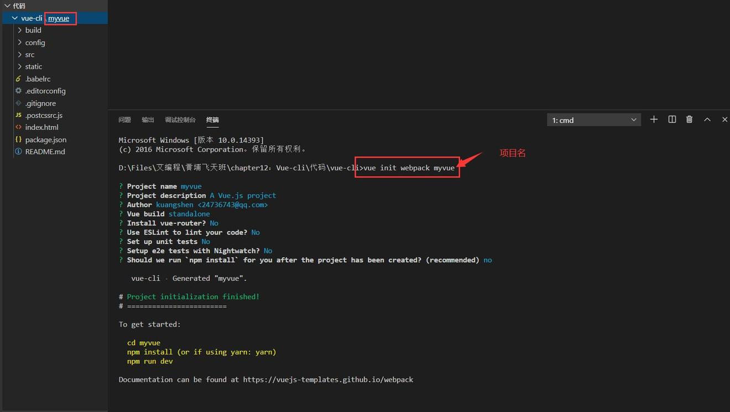Switch to the 问题 tab
This screenshot has height=412, width=730.
click(124, 119)
